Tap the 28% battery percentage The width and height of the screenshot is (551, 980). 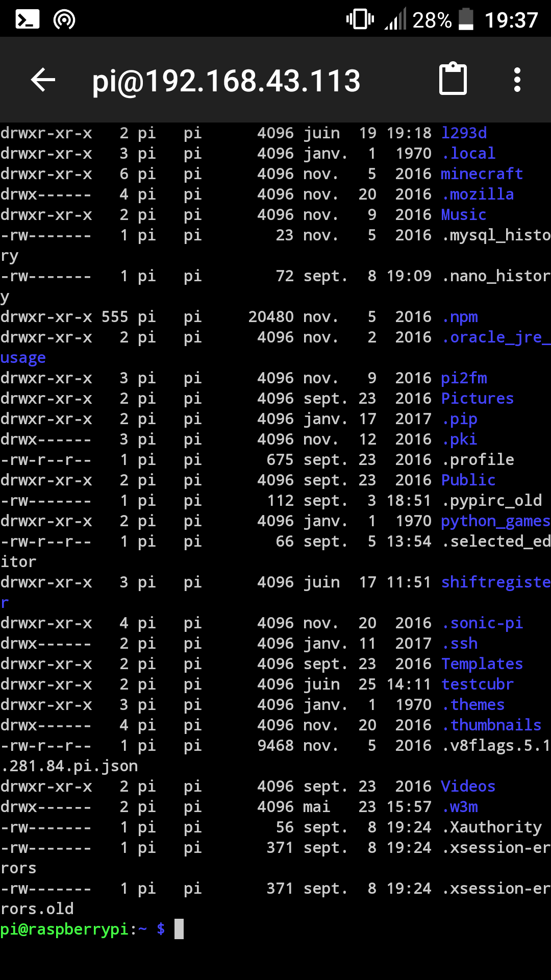pyautogui.click(x=432, y=20)
